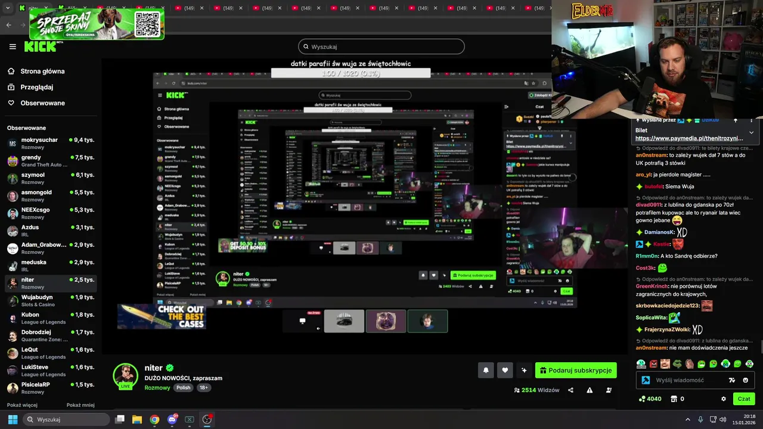Open chat identity hammer badge icon

coord(646,380)
